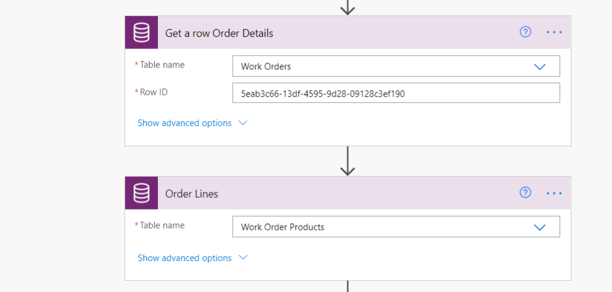Screen dimensions: 612x292
Task: Expand advanced options chevron in Order Lines card
Action: 242,258
